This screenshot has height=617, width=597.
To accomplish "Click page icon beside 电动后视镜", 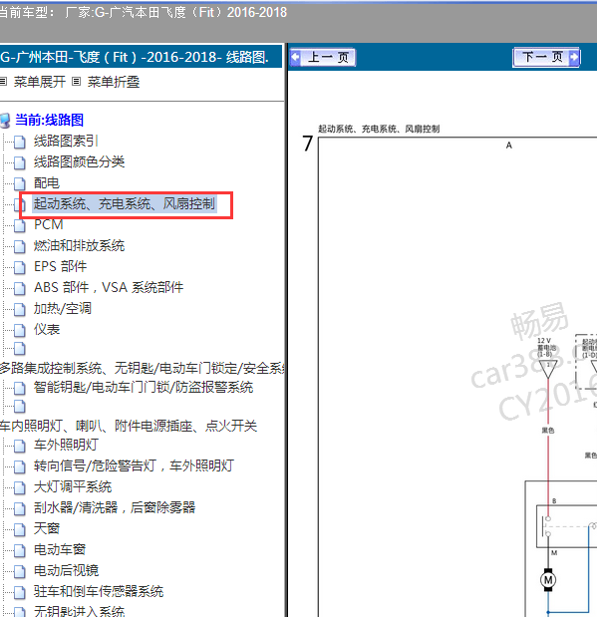I will pyautogui.click(x=20, y=571).
